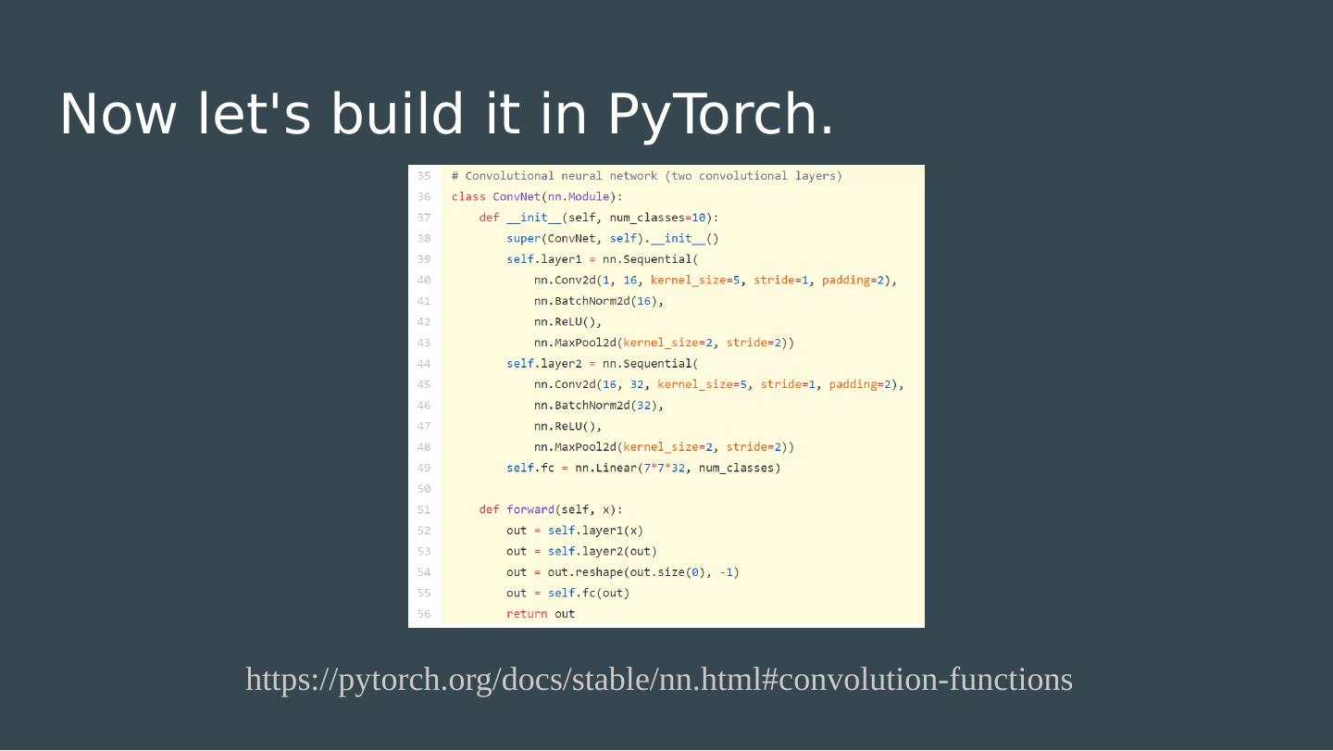The height and width of the screenshot is (751, 1333).
Task: Click line number 56 in the code gutter
Action: click(424, 614)
